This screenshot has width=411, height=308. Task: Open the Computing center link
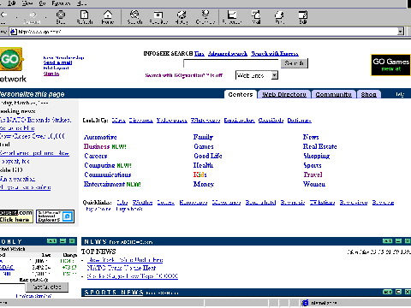point(99,165)
